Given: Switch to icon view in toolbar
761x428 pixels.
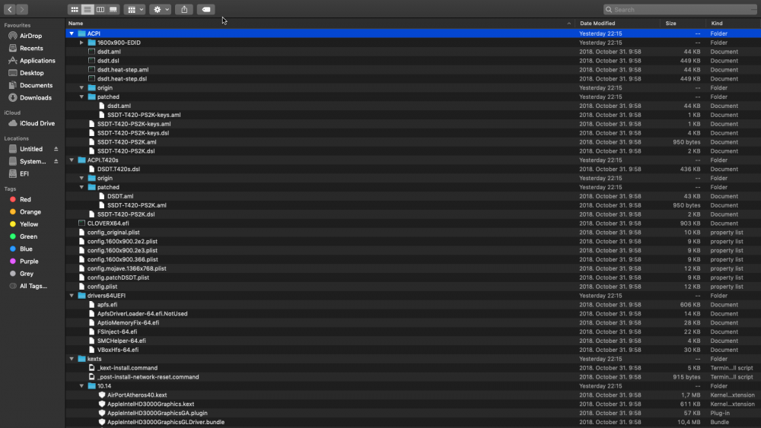Looking at the screenshot, I should coord(75,9).
